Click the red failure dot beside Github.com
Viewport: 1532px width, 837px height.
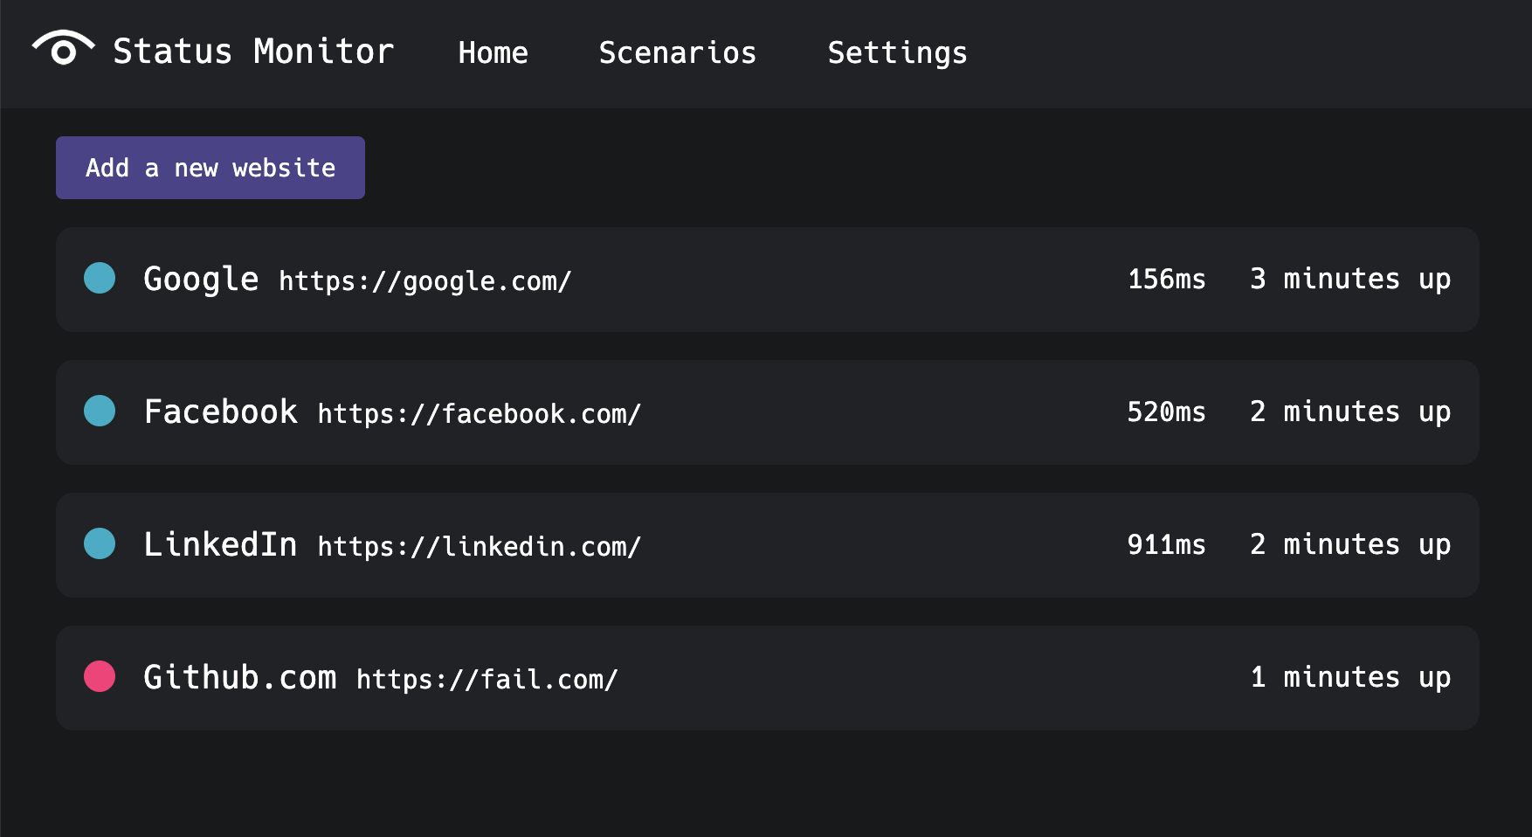[x=99, y=677]
